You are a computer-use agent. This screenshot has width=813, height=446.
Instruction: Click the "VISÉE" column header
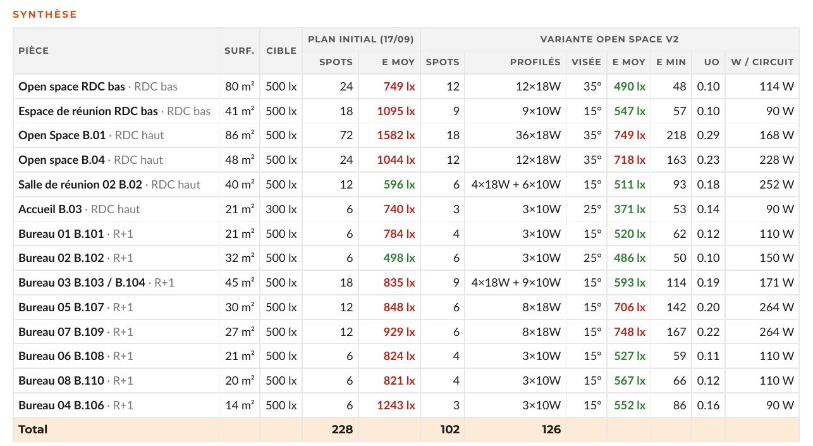(586, 62)
